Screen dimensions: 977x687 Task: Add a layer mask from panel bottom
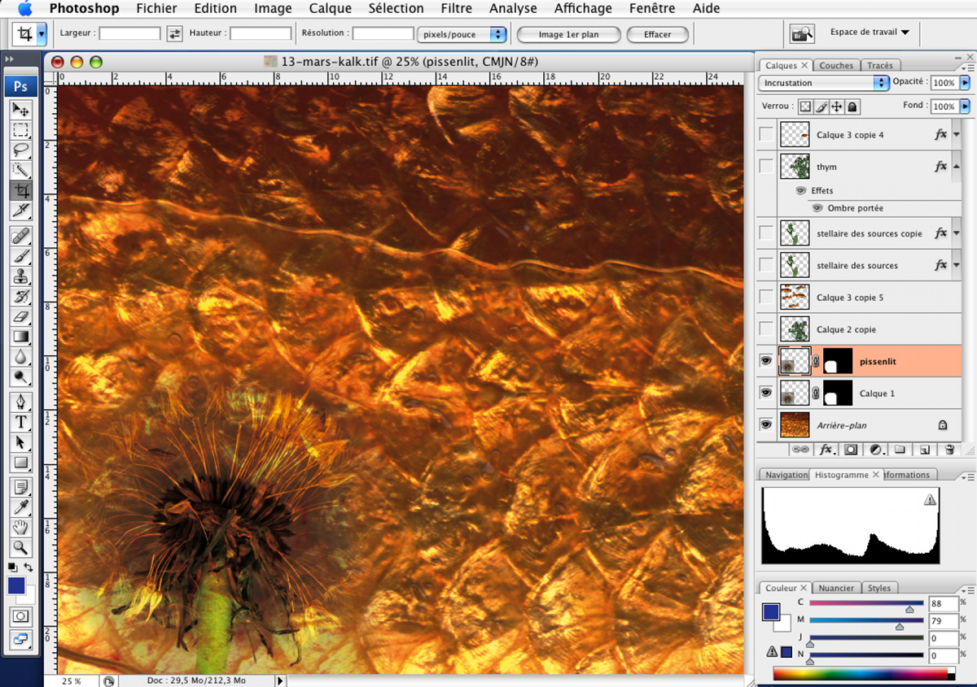851,449
